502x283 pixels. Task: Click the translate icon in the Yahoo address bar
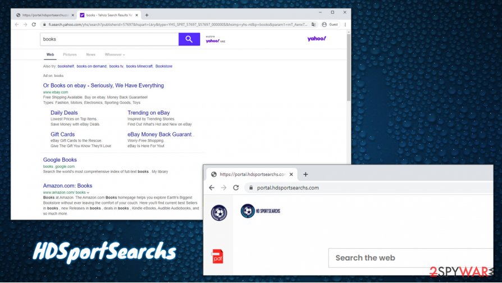313,24
